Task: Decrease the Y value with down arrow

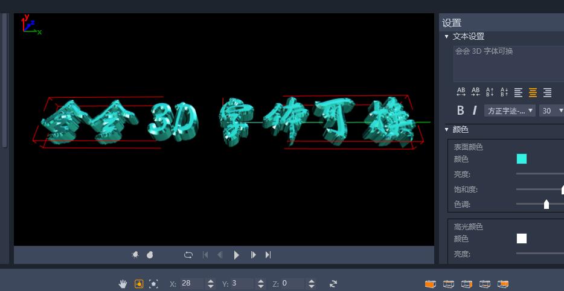Action: 261,286
